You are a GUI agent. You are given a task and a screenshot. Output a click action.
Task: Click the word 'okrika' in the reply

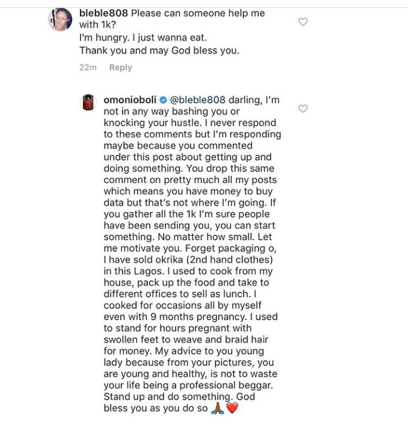152,259
